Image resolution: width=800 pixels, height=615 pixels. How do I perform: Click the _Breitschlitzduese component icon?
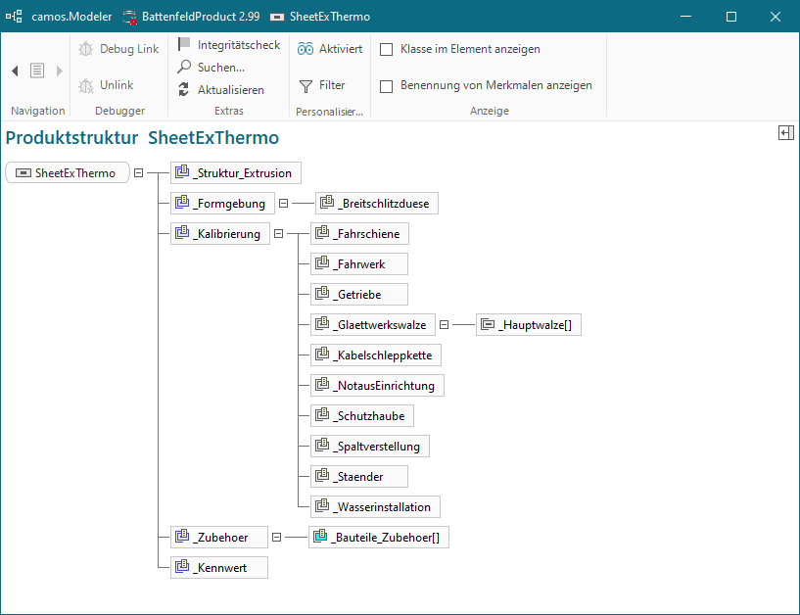pyautogui.click(x=327, y=203)
